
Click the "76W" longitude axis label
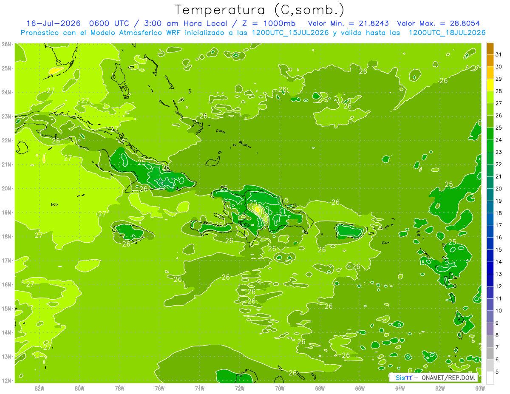coord(160,388)
